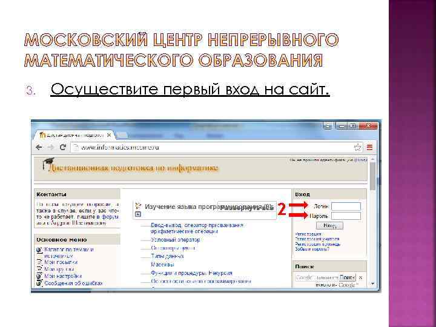Open the Регистрация link
436x327 pixels.
(308, 234)
